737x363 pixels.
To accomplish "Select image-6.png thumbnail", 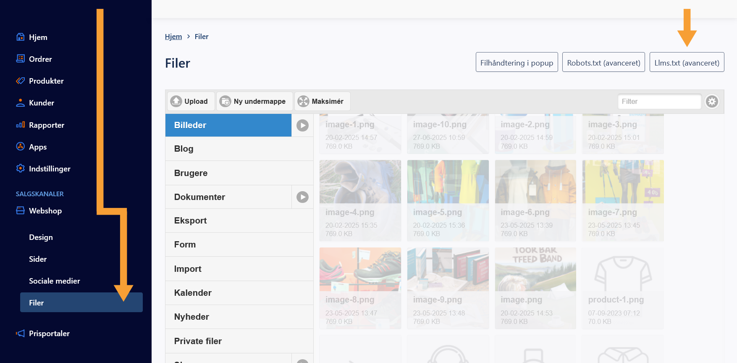I will 535,201.
